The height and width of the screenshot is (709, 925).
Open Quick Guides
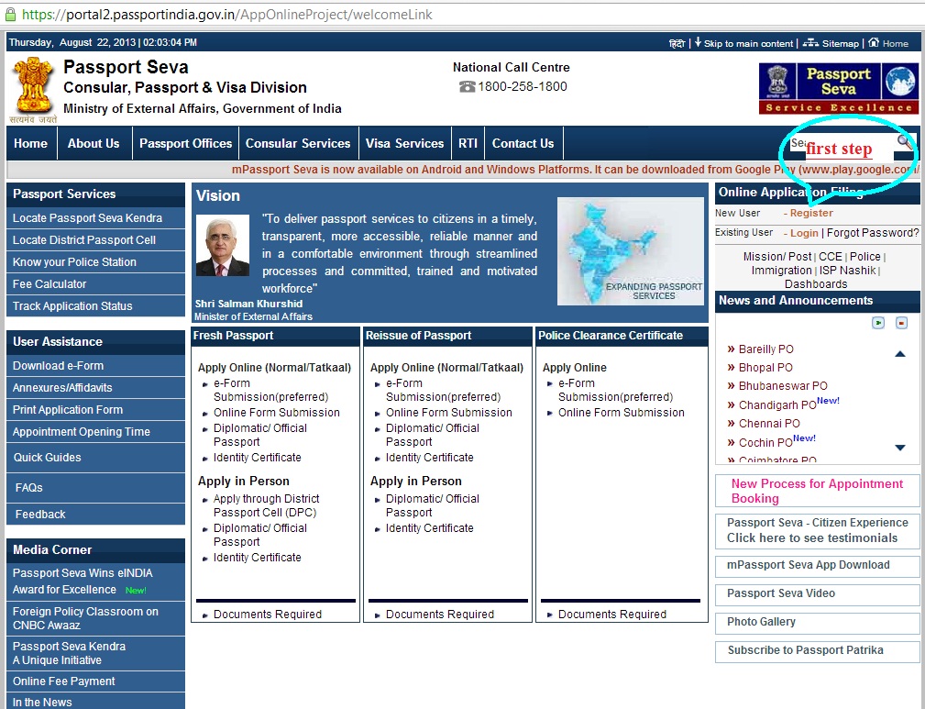(x=95, y=458)
